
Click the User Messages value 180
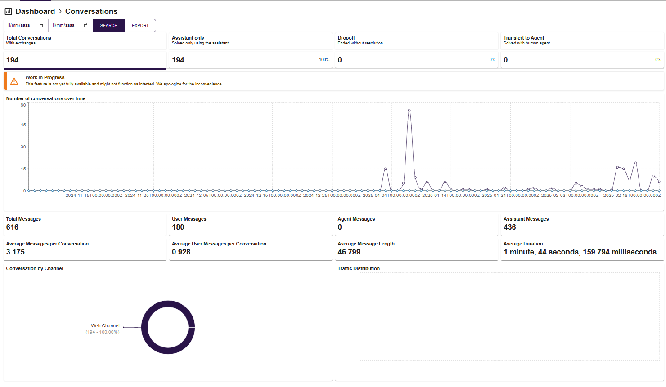178,227
